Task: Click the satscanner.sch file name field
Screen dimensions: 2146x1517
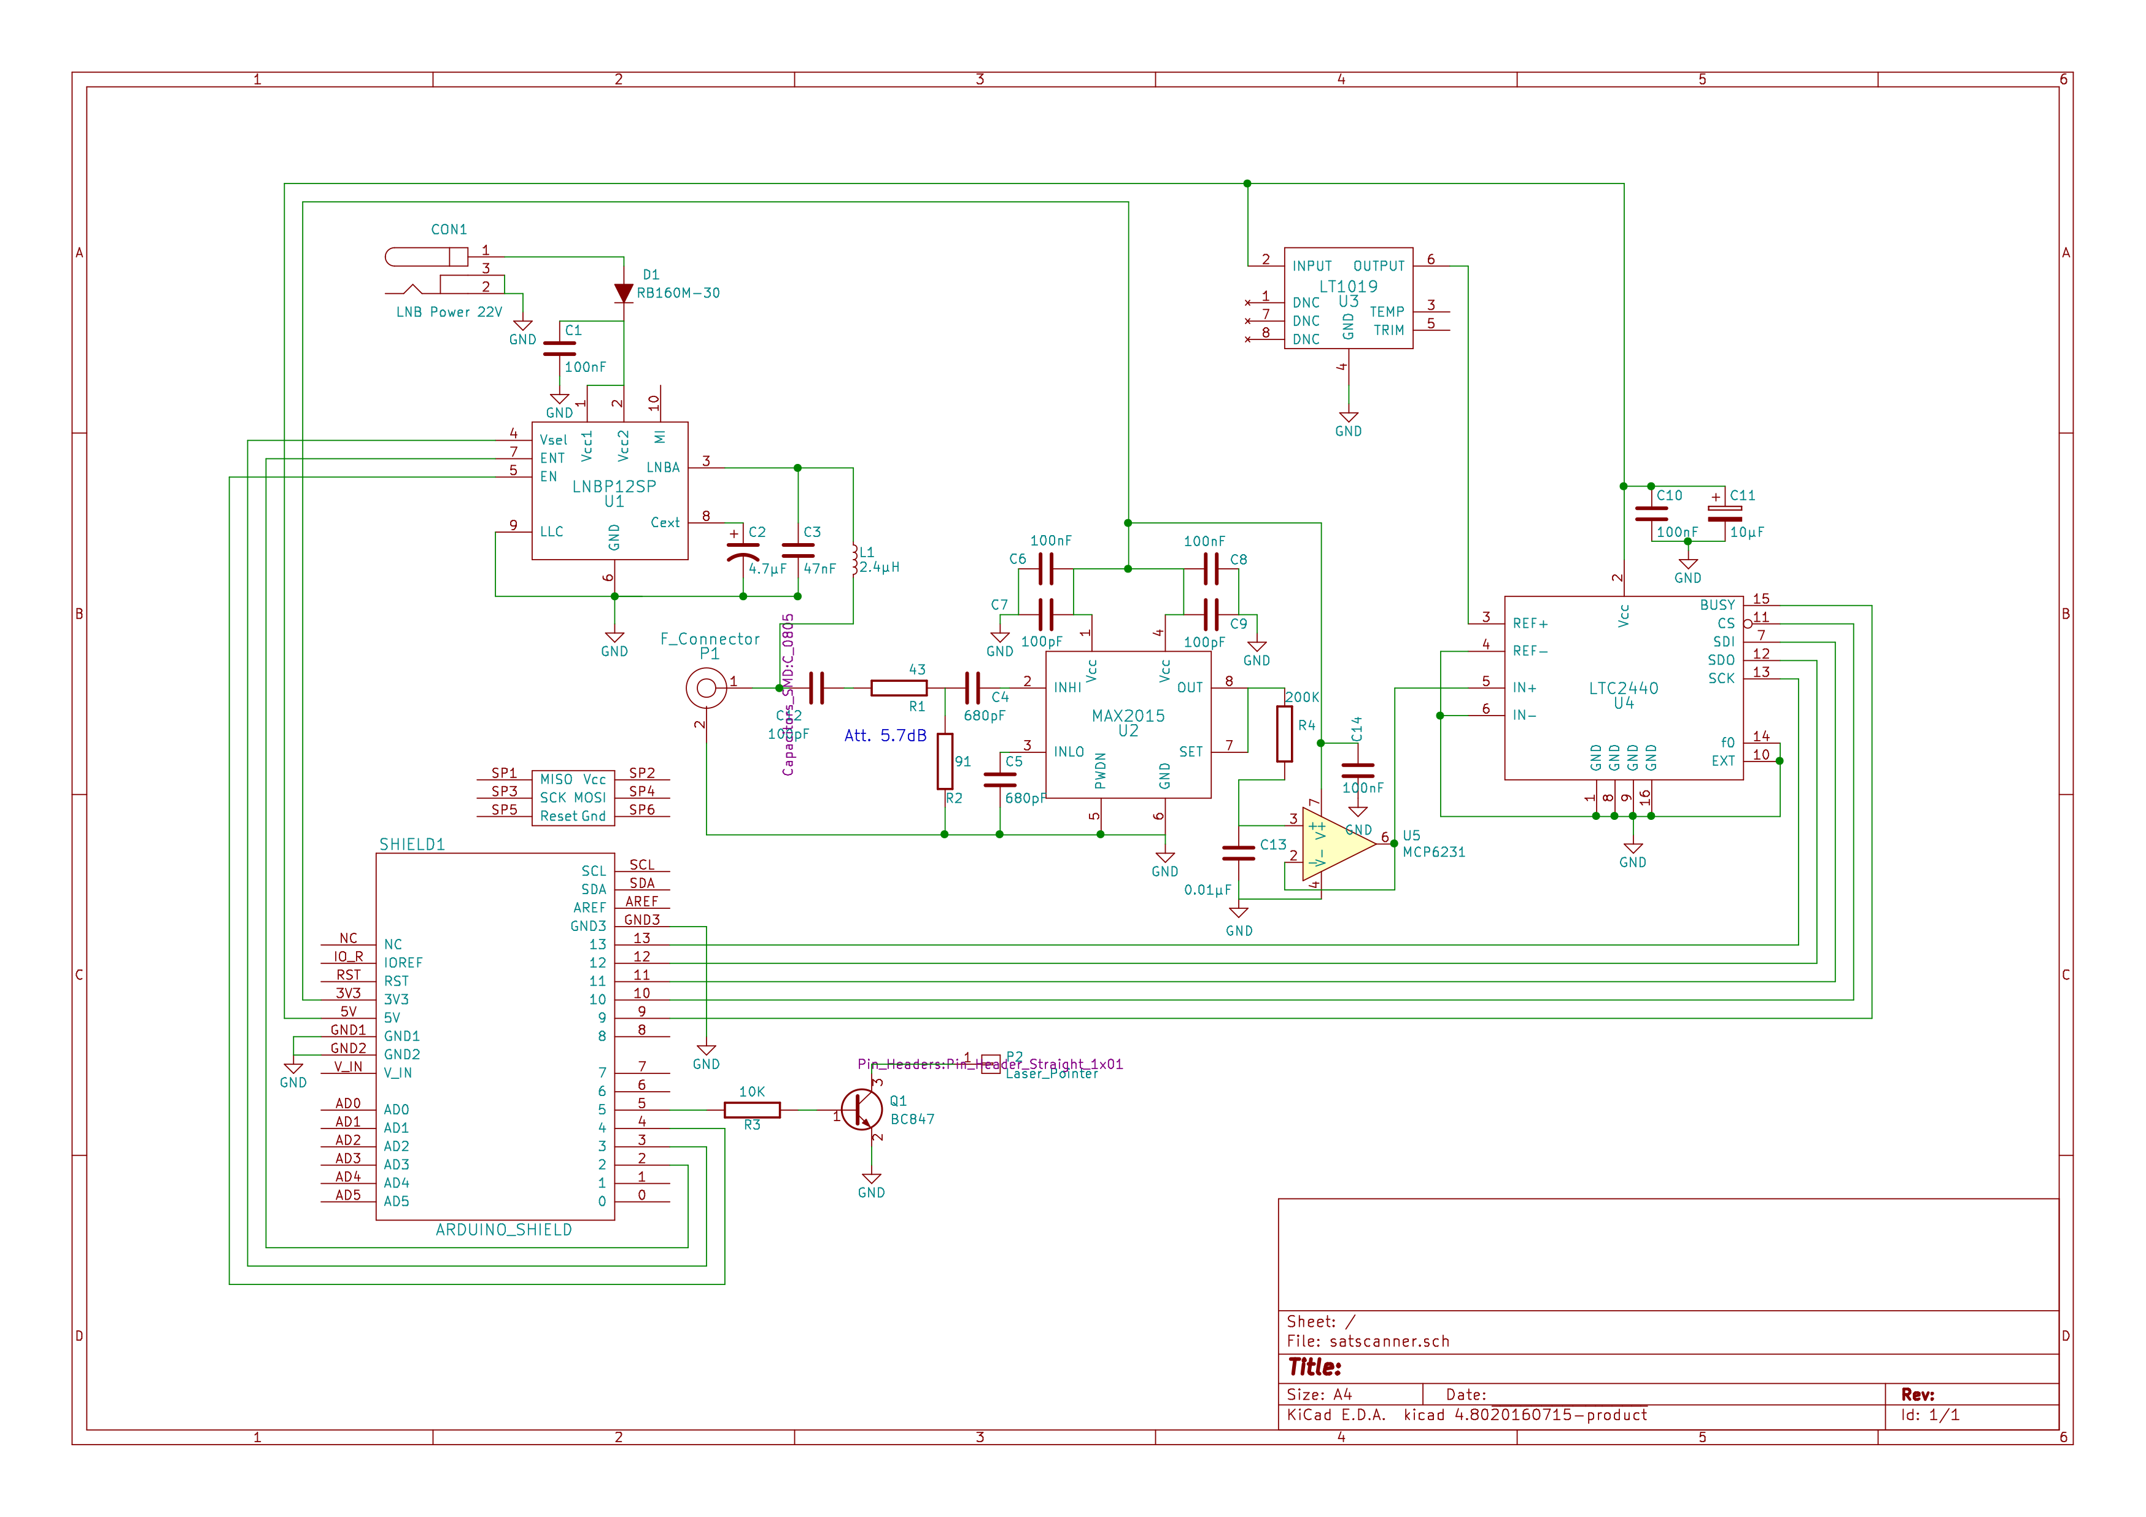Action: pyautogui.click(x=1389, y=1341)
